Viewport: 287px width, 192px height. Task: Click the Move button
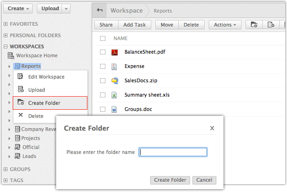click(x=167, y=25)
